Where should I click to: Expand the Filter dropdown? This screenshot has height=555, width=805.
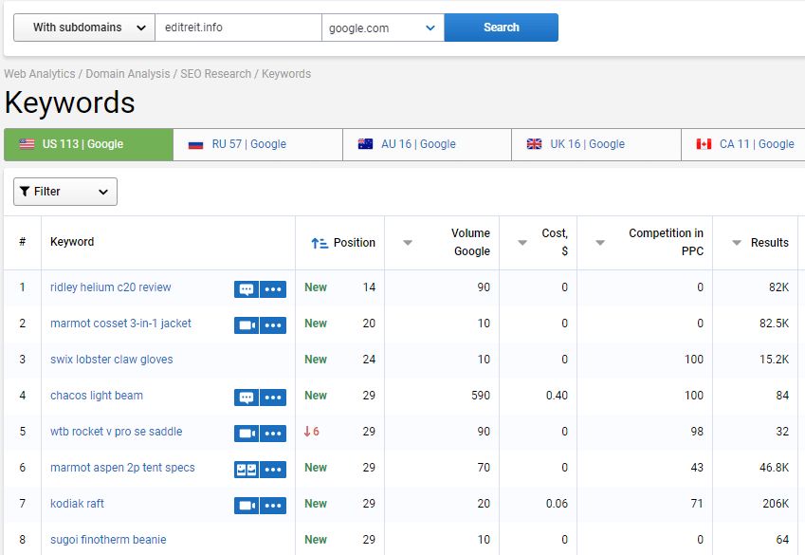[65, 192]
